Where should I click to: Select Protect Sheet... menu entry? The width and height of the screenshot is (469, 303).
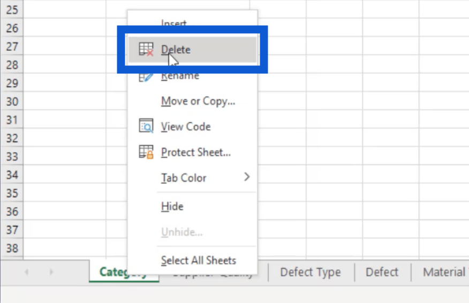tap(192, 153)
